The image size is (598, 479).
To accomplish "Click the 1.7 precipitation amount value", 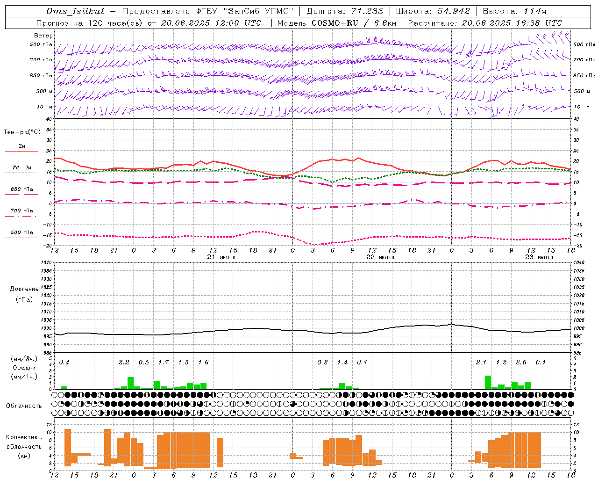I will [164, 362].
